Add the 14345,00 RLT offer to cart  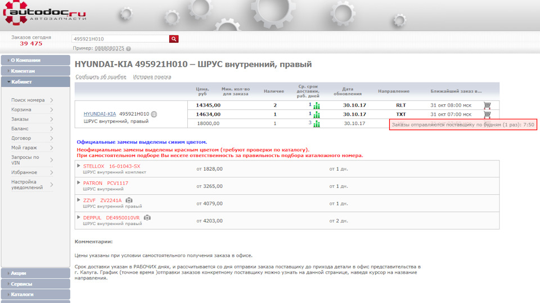(487, 105)
